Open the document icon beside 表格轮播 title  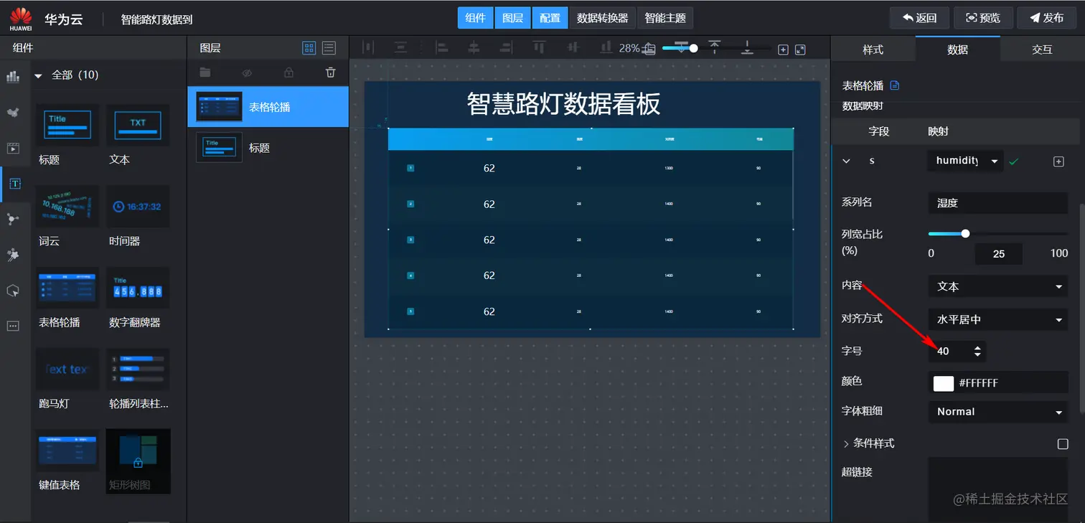(x=894, y=85)
